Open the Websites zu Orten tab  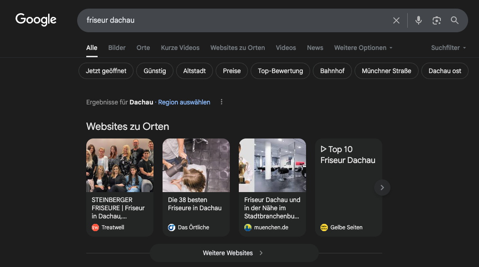(x=237, y=48)
